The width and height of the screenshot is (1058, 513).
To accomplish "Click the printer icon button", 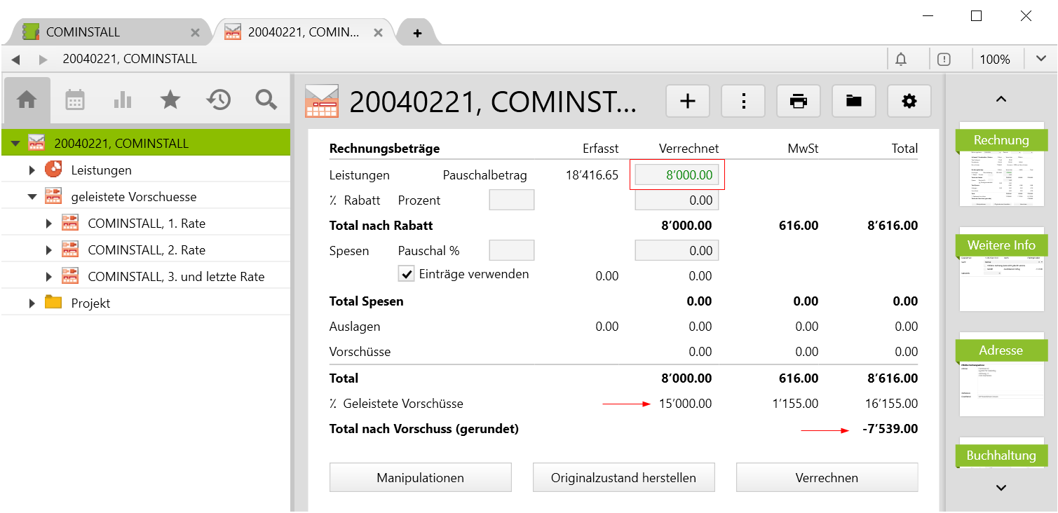I will pyautogui.click(x=798, y=102).
